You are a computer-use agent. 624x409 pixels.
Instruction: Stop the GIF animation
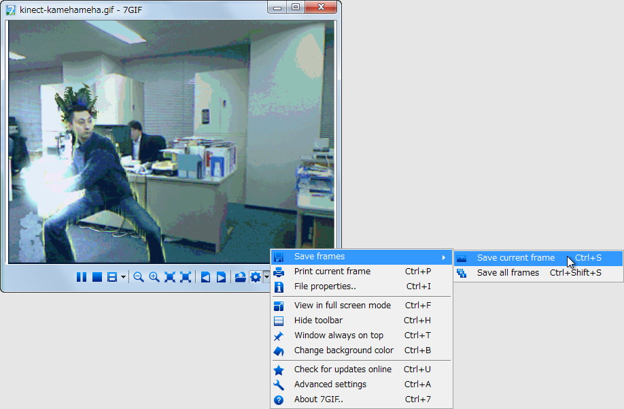click(x=97, y=277)
